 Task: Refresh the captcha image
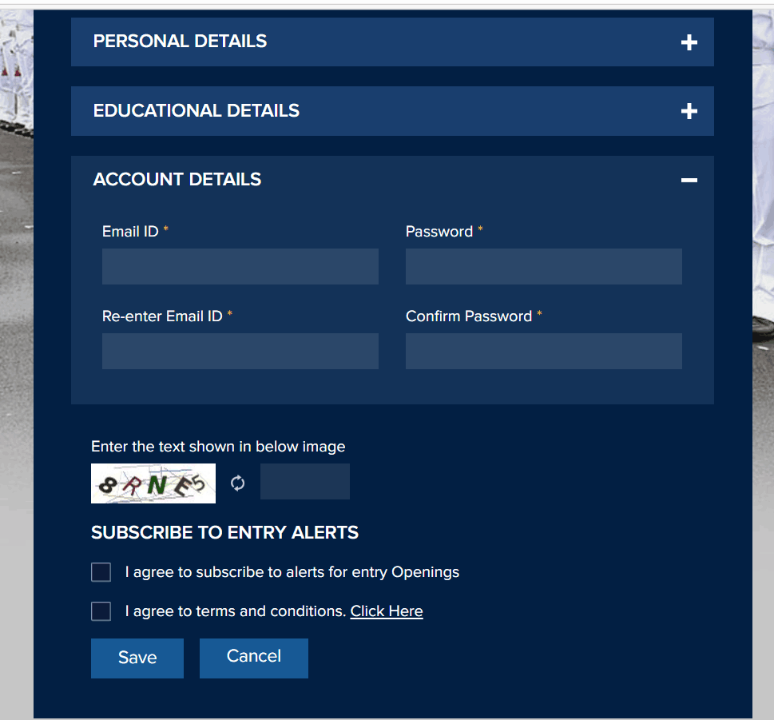pos(237,483)
